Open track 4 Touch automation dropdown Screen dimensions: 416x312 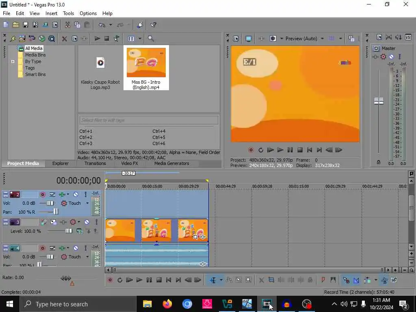[x=87, y=257]
